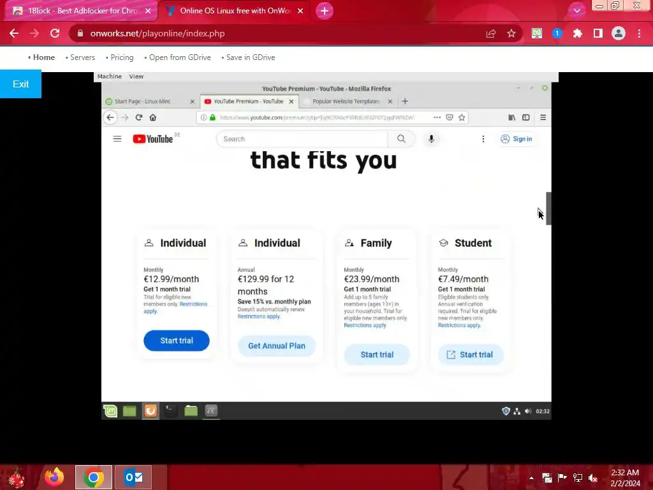The height and width of the screenshot is (490, 653).
Task: Open Firefox Library icon
Action: [512, 117]
